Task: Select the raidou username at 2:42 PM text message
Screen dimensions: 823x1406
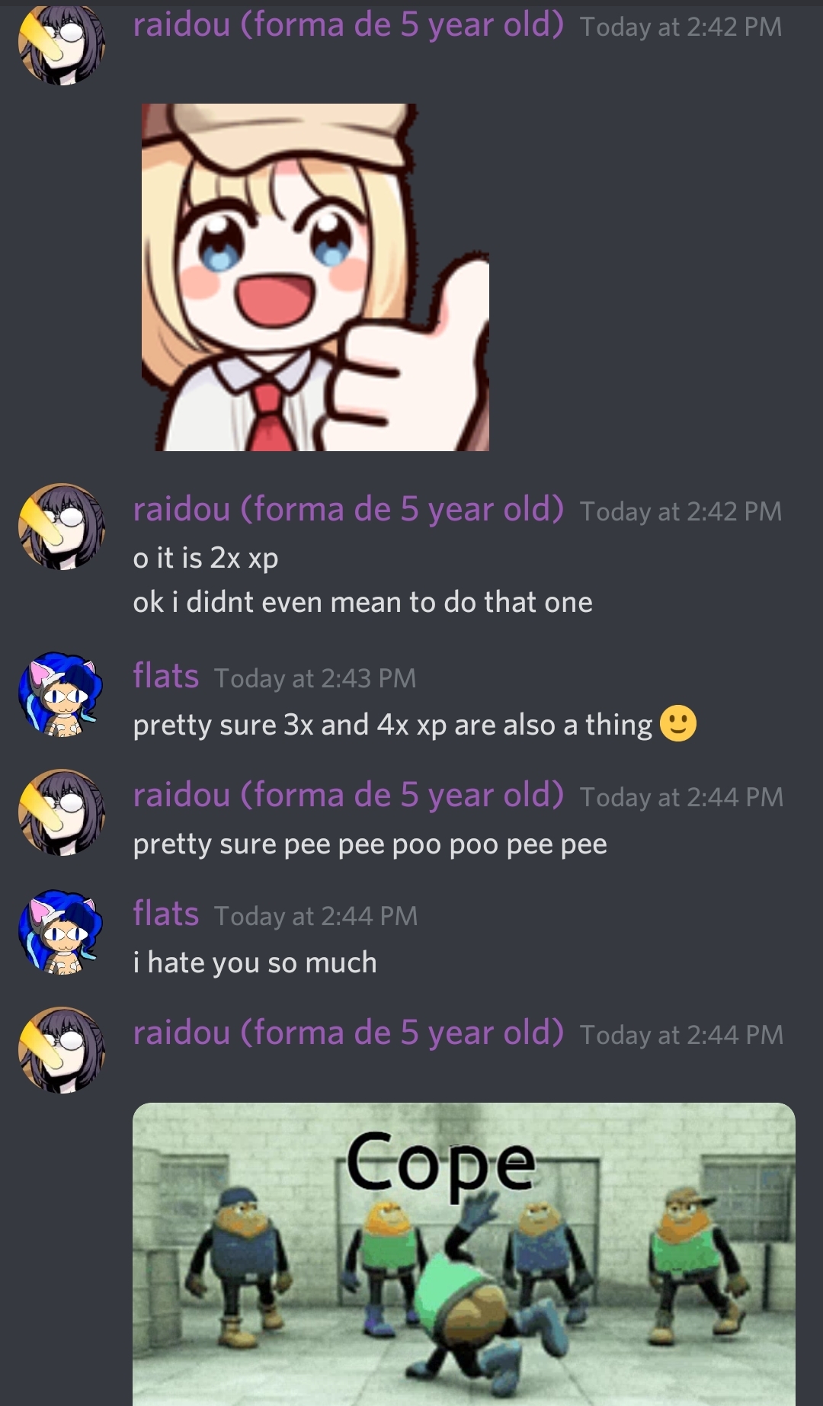Action: 348,509
